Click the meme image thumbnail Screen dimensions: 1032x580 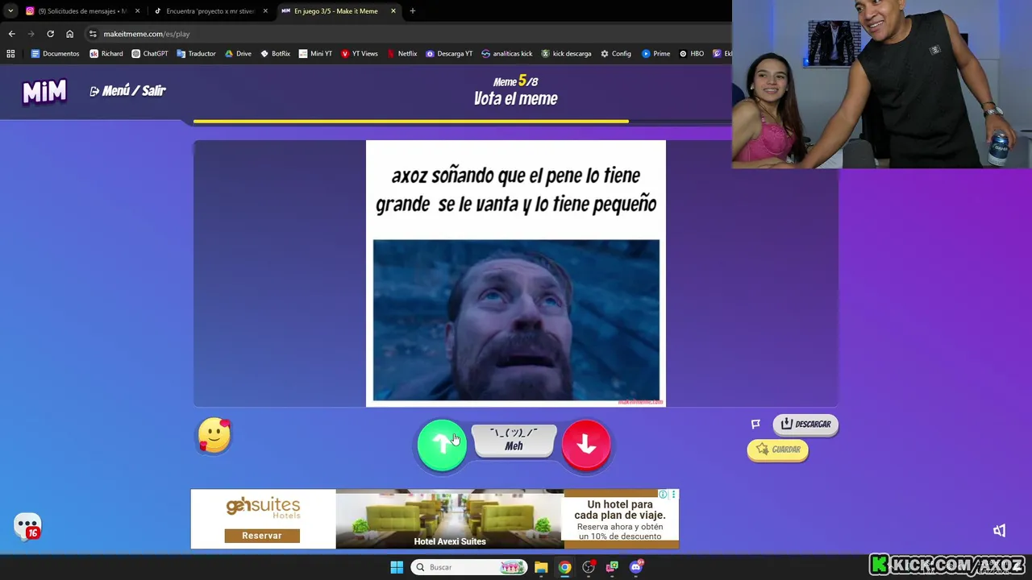pos(516,320)
